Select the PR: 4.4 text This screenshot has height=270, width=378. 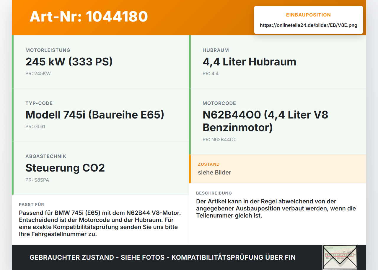(211, 73)
